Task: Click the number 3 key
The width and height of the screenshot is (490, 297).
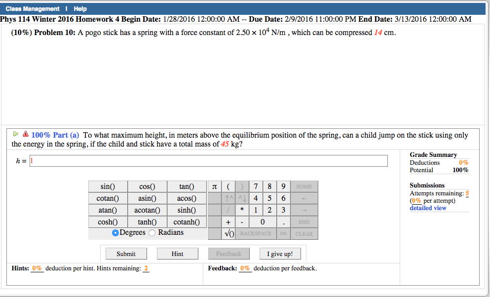Action: (283, 210)
